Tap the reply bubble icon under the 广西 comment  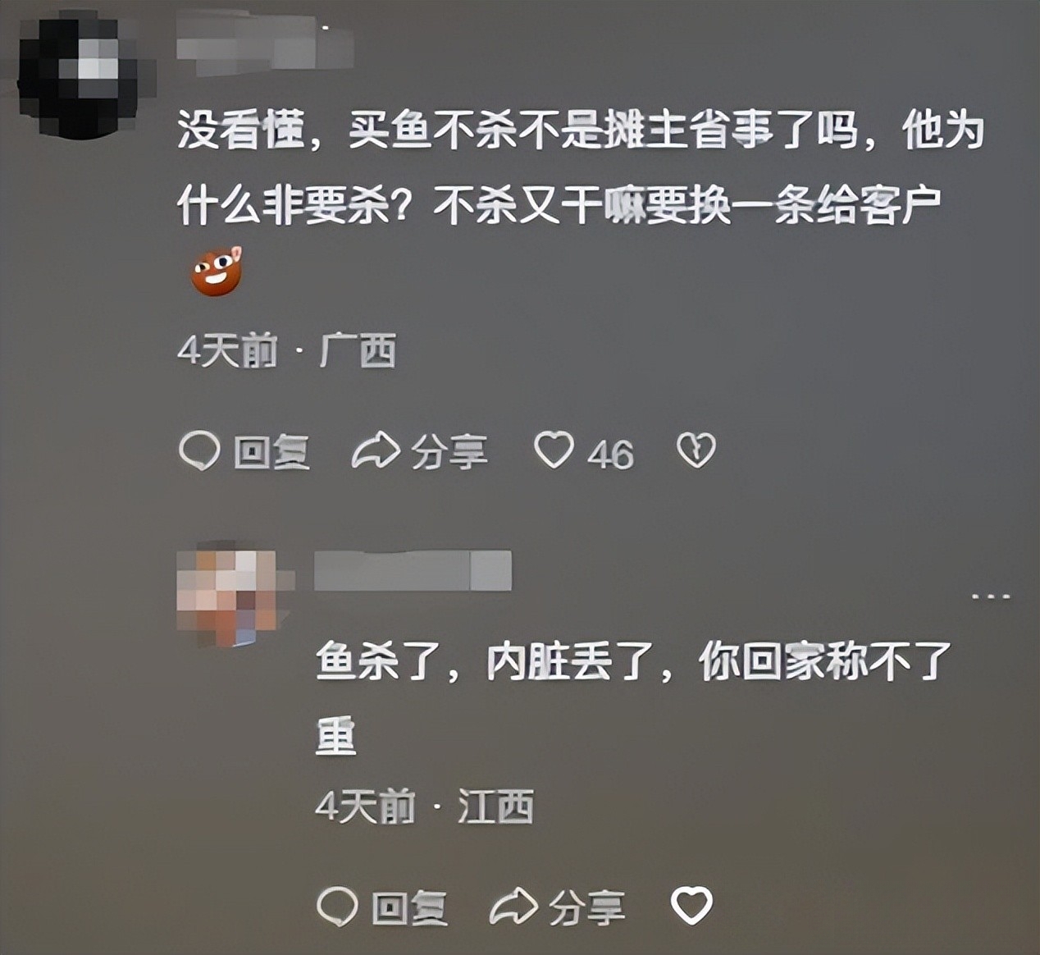199,451
